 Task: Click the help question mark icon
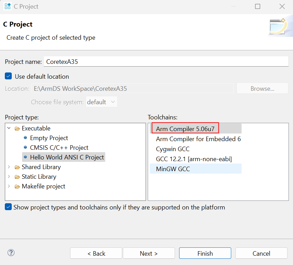pos(11,253)
